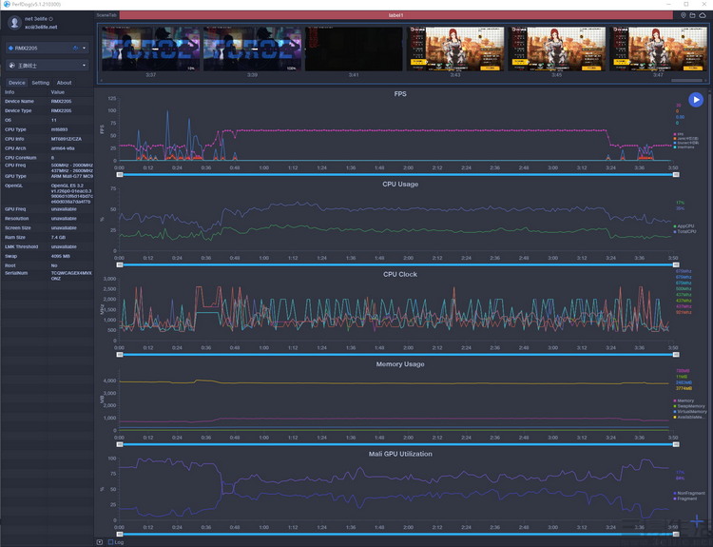Click the blue plus icon at bottom right
Viewport: 713px width, 547px height.
[697, 521]
